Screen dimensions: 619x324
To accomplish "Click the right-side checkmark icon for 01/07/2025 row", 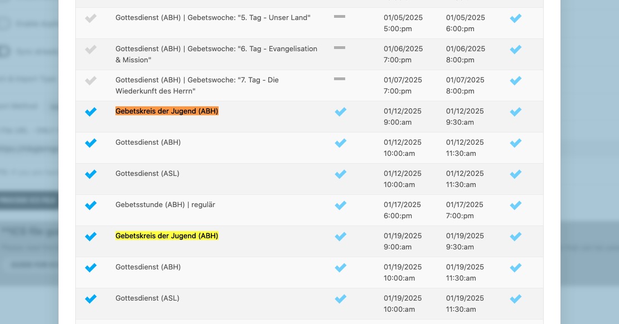I will [x=516, y=80].
